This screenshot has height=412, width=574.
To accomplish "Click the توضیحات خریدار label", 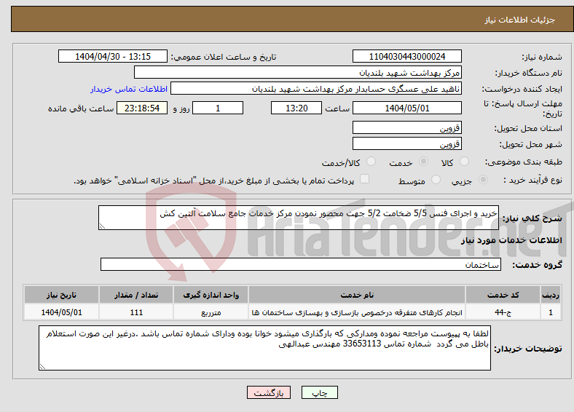I will 528,349.
